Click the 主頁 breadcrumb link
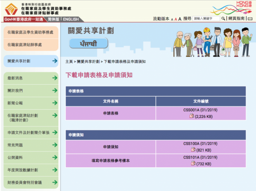The height and width of the screenshot is (191, 256). point(69,62)
